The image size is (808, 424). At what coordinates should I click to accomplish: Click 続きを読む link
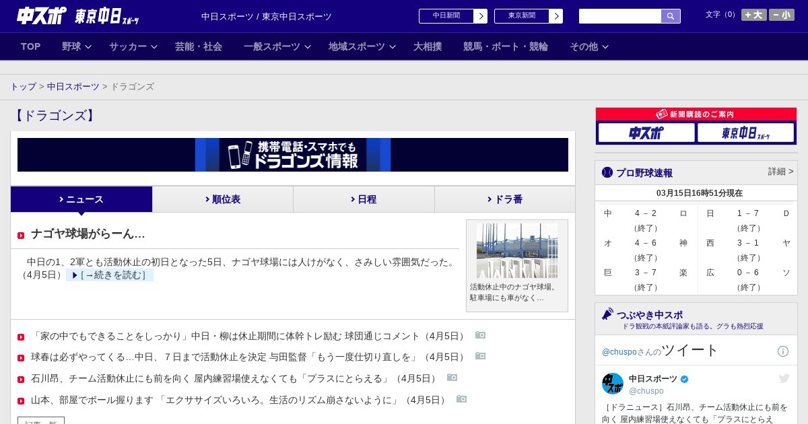(x=110, y=275)
